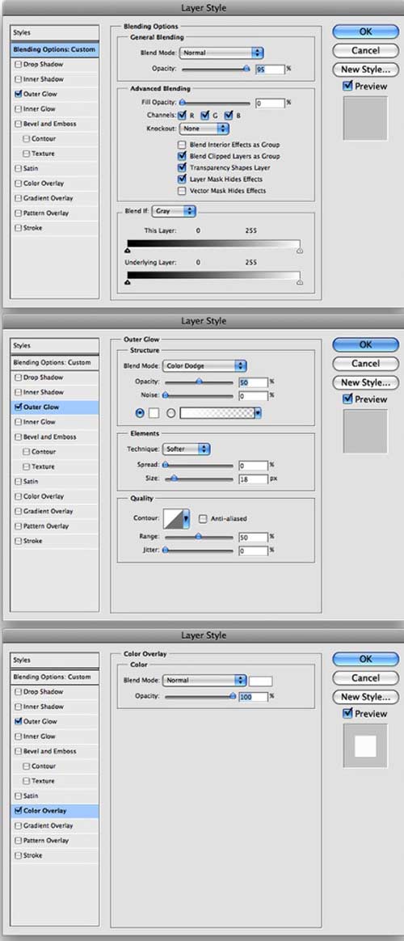Enable Texture in the Outer Glow dialog
This screenshot has height=941, width=404.
coord(27,466)
